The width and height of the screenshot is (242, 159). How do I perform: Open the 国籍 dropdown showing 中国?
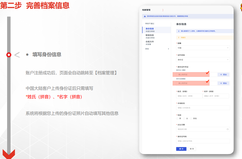203,48
